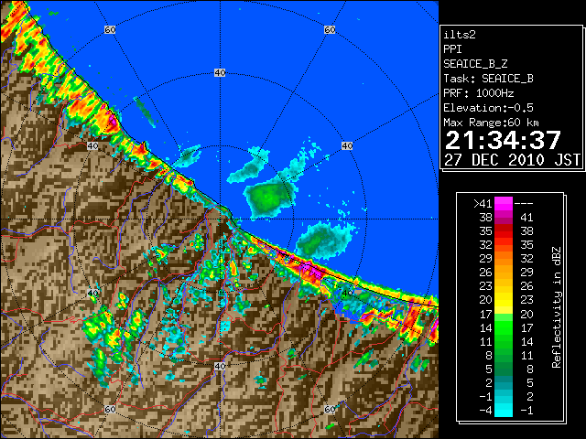Click the large '21:34:37' timestamp

tap(503, 140)
